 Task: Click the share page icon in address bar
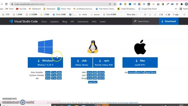pos(110,4)
